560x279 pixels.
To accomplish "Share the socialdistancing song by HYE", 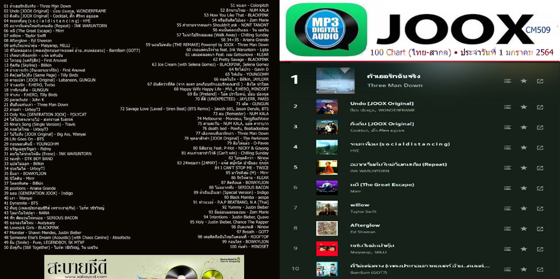I will [540, 148].
